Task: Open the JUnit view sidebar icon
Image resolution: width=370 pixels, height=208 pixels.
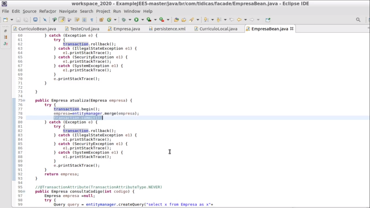Action: click(x=6, y=44)
